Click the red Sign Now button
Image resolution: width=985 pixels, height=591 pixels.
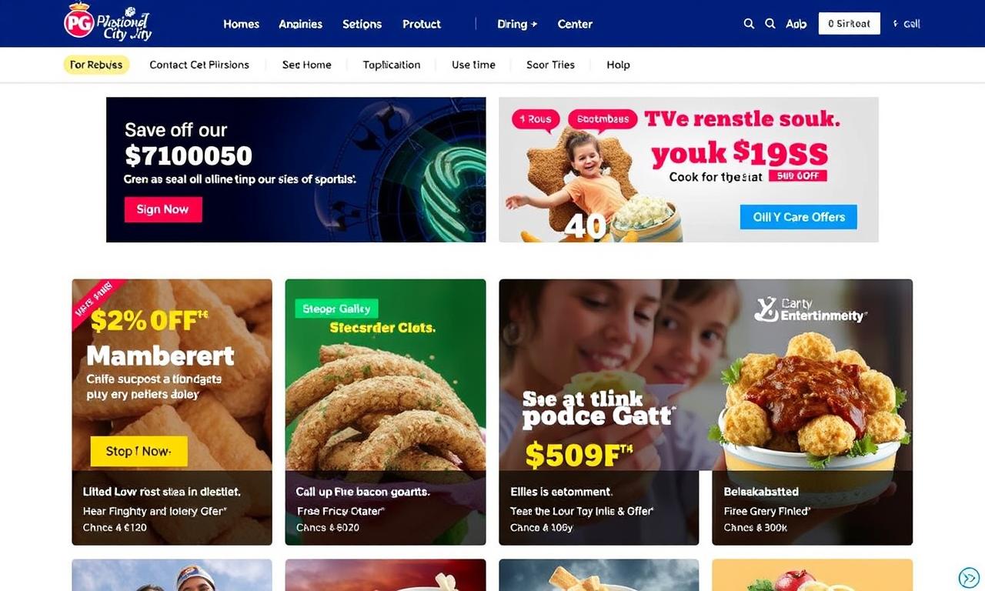pyautogui.click(x=163, y=209)
